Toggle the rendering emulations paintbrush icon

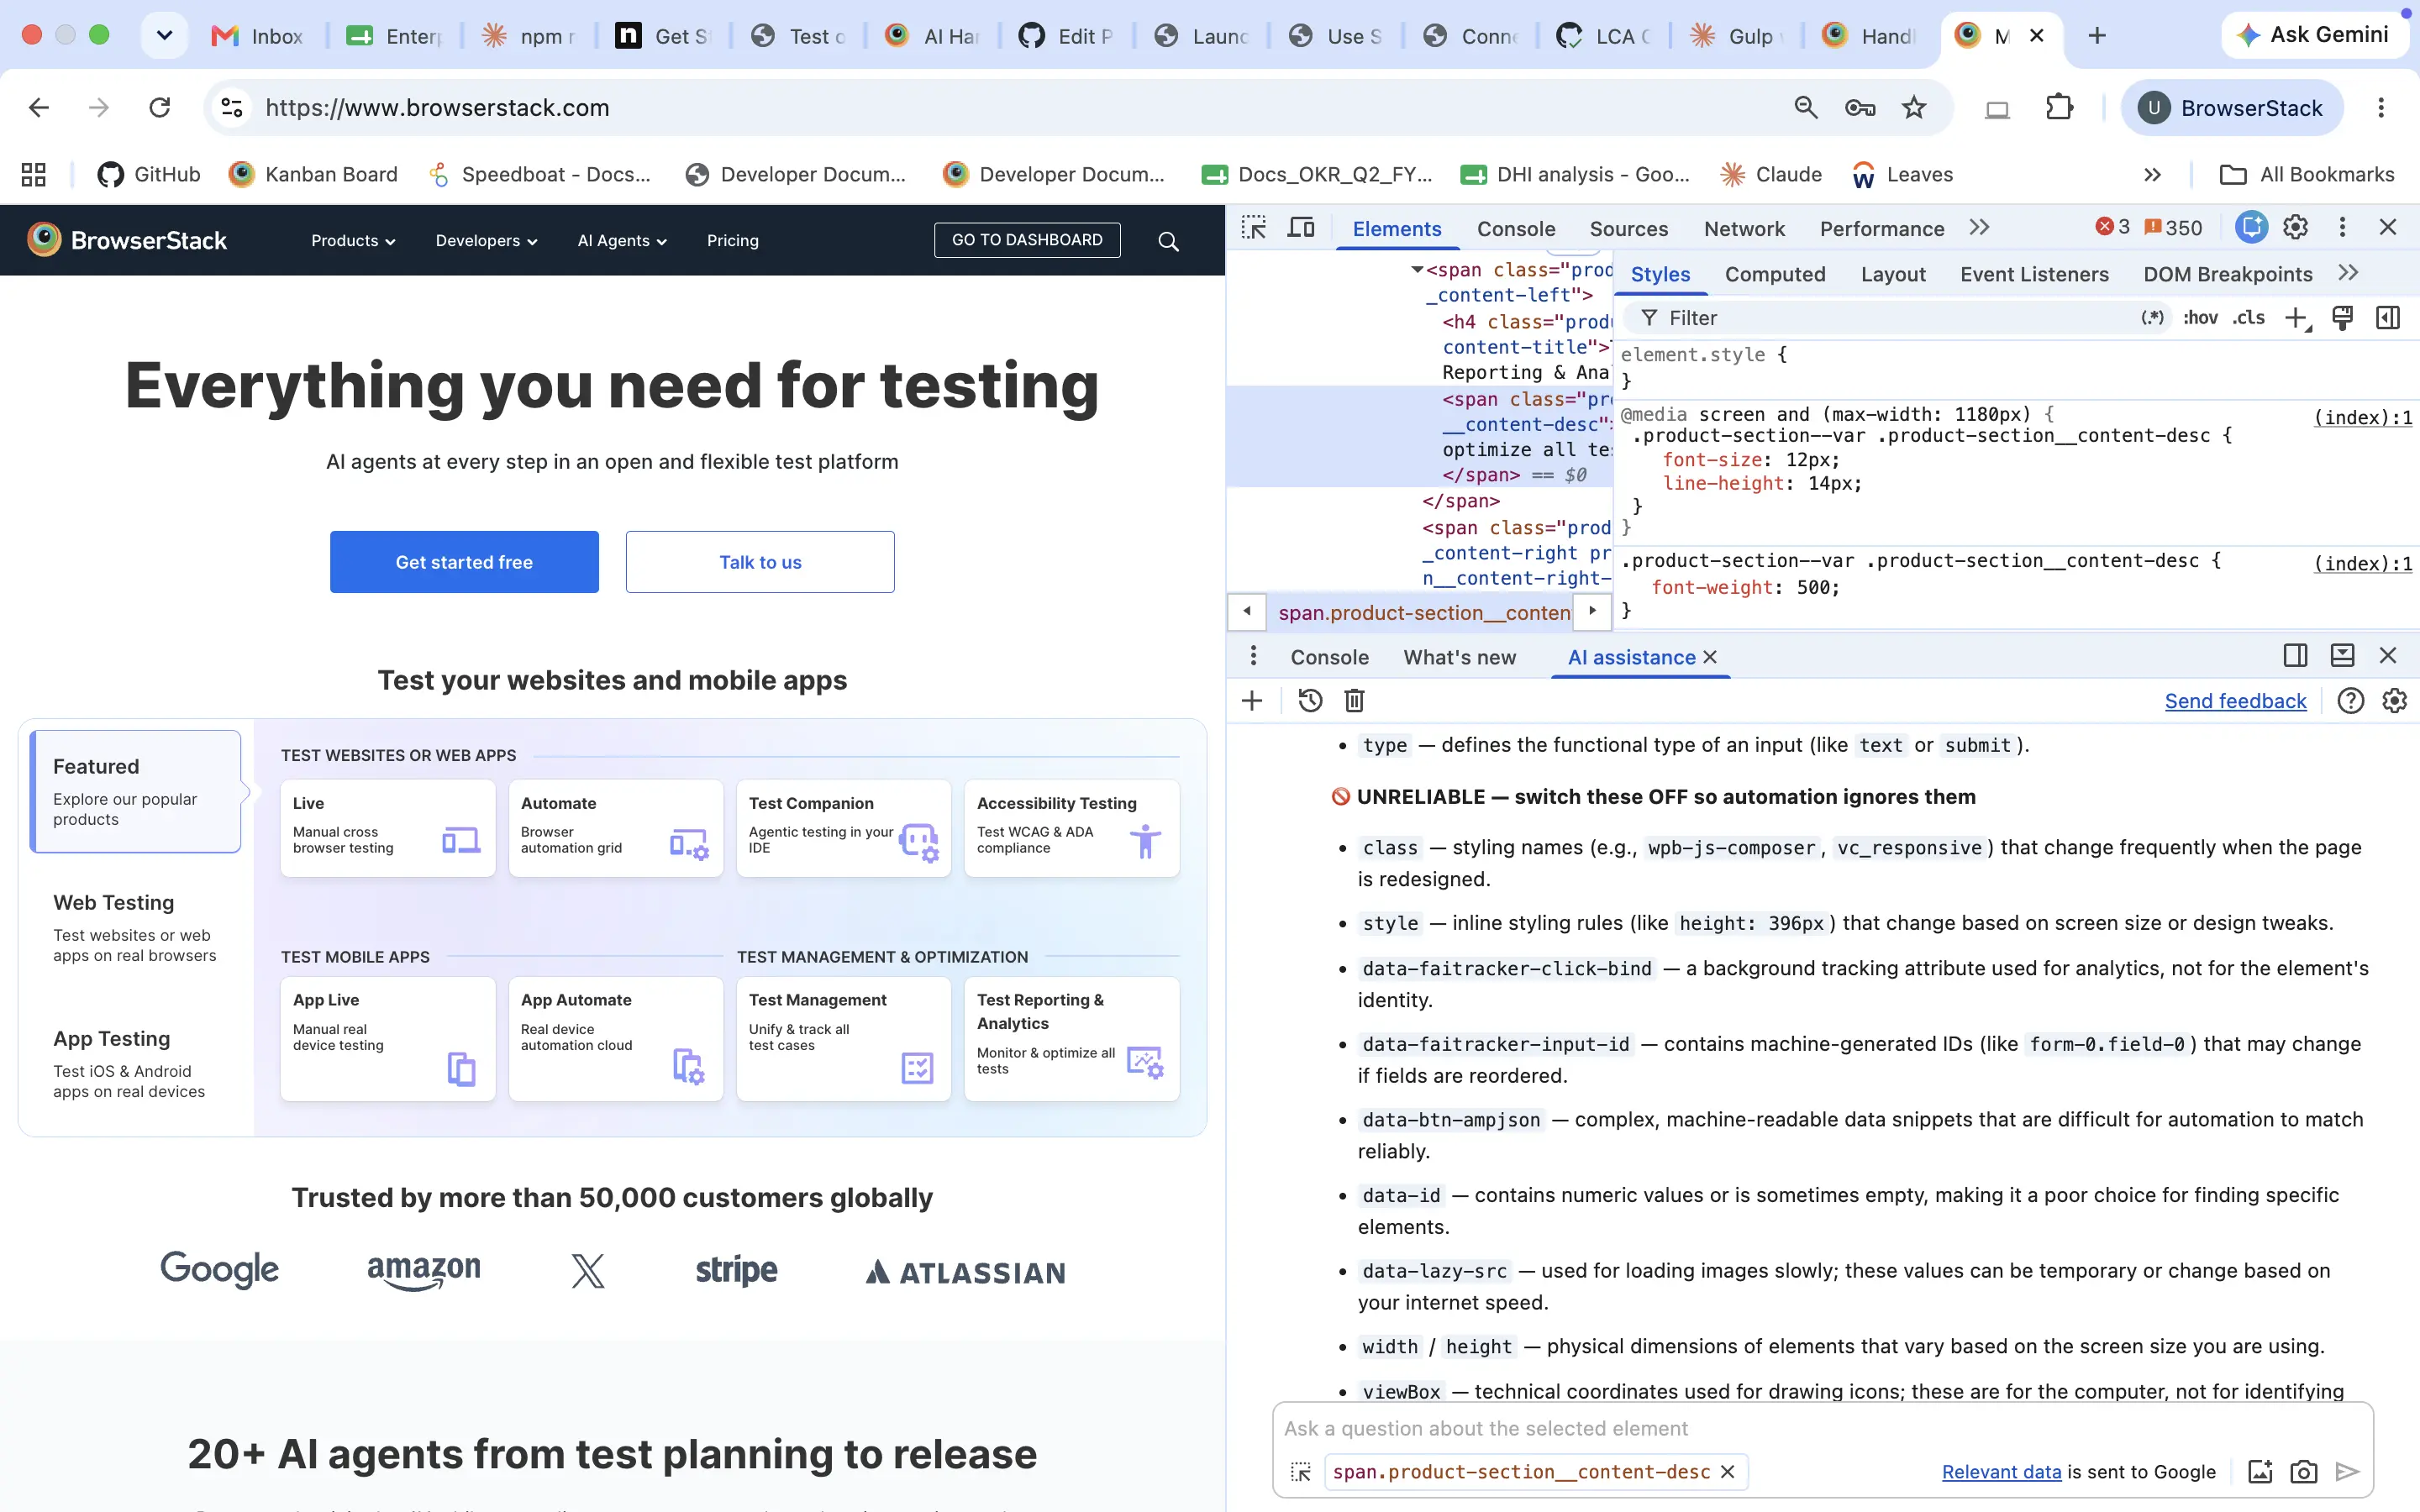pos(2342,318)
